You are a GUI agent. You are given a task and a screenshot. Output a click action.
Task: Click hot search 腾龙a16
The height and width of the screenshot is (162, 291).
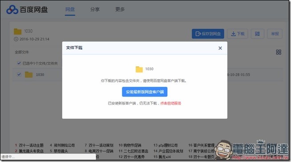pos(165,157)
